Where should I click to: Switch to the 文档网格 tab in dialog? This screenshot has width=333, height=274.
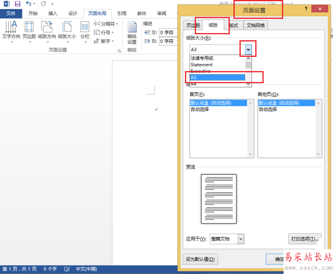coord(256,26)
